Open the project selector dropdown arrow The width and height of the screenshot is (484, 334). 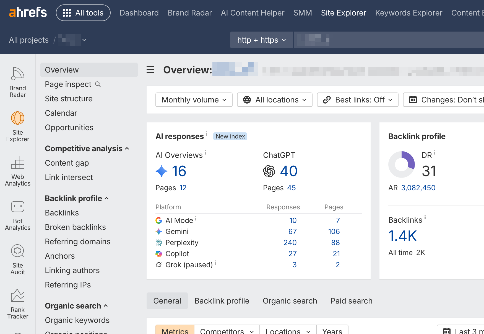coord(84,40)
